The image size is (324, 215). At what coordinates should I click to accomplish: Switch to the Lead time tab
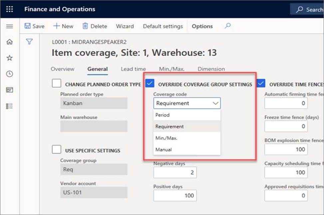[x=133, y=69]
